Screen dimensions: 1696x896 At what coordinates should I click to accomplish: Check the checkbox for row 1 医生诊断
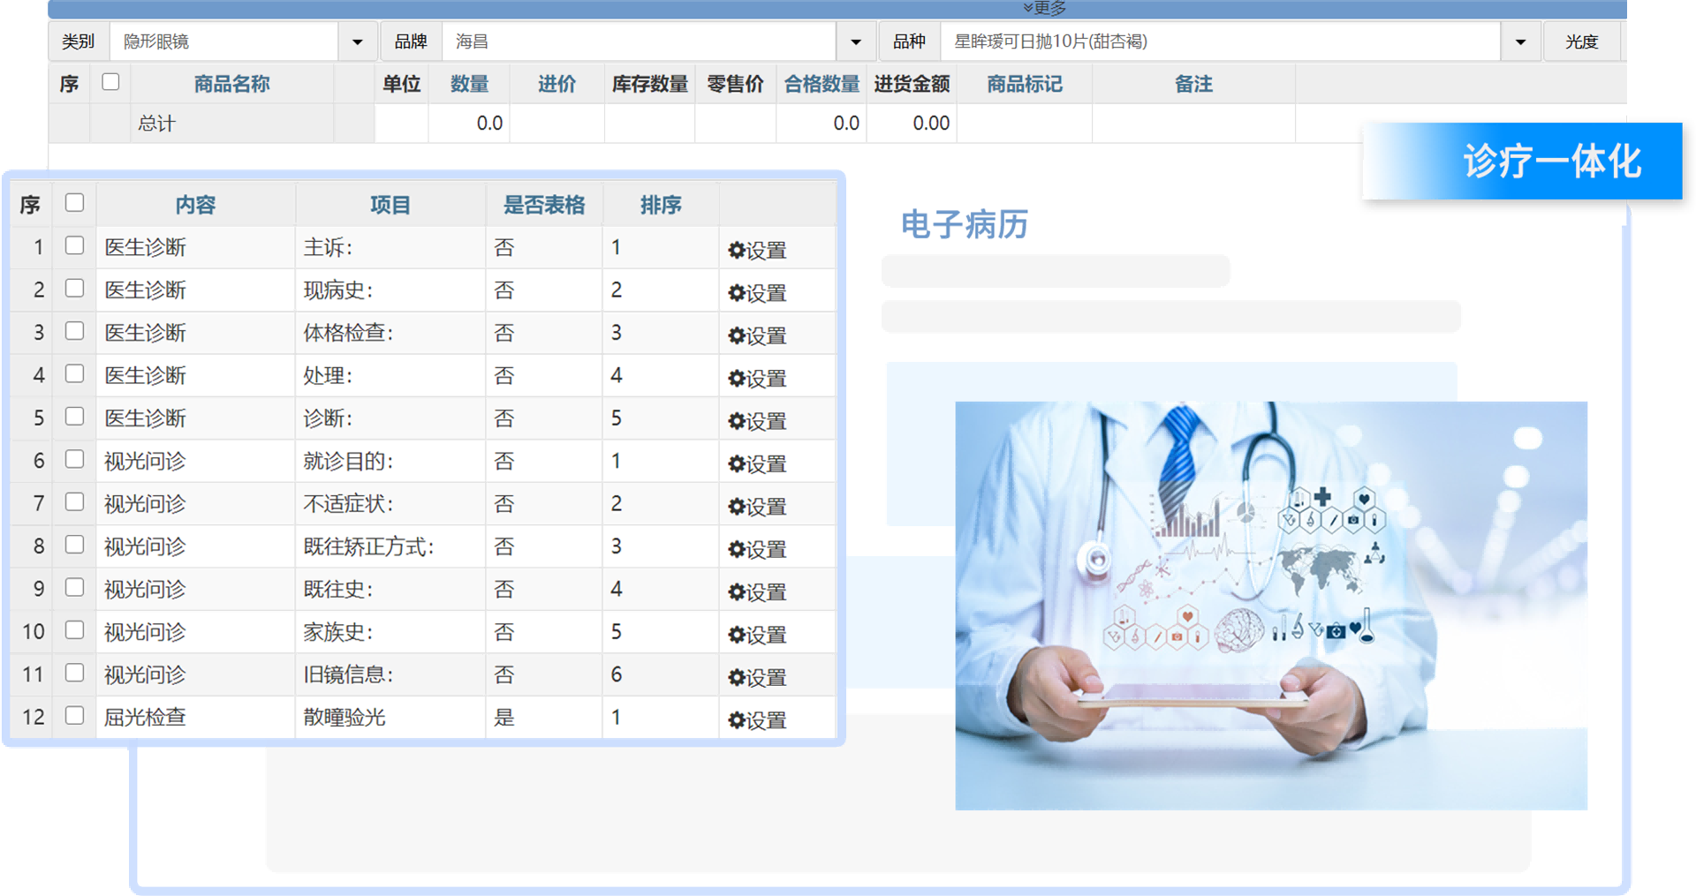click(74, 245)
